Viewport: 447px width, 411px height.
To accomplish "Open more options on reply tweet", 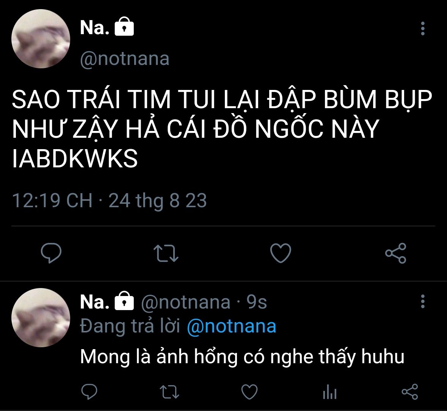I will click(423, 302).
